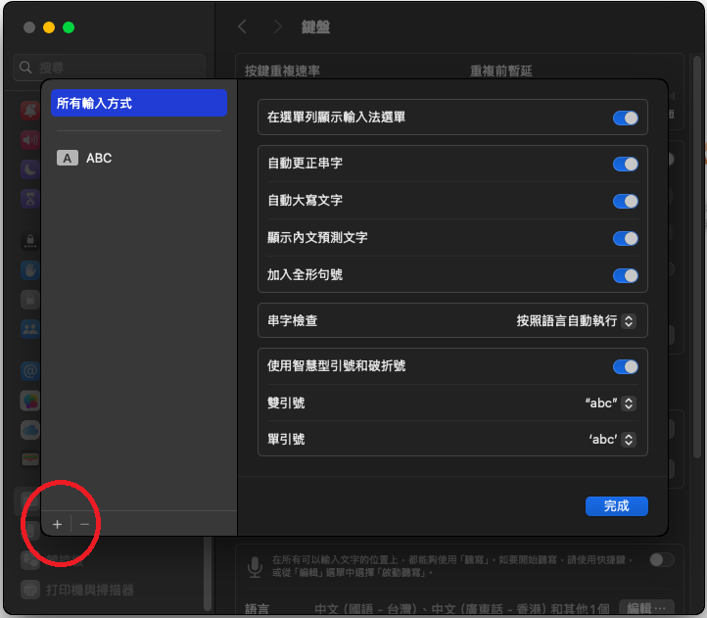Click the forward chevron in the title bar
This screenshot has height=618, width=707.
pos(278,26)
